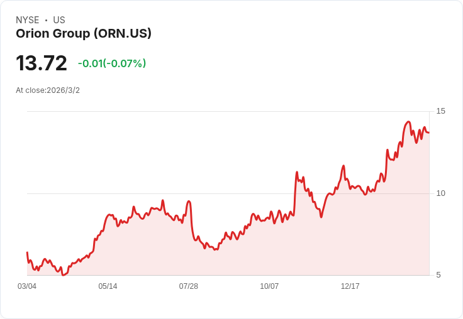463x319 pixels.
Task: Click the -0.01(-0.07%) price change
Action: tap(112, 63)
